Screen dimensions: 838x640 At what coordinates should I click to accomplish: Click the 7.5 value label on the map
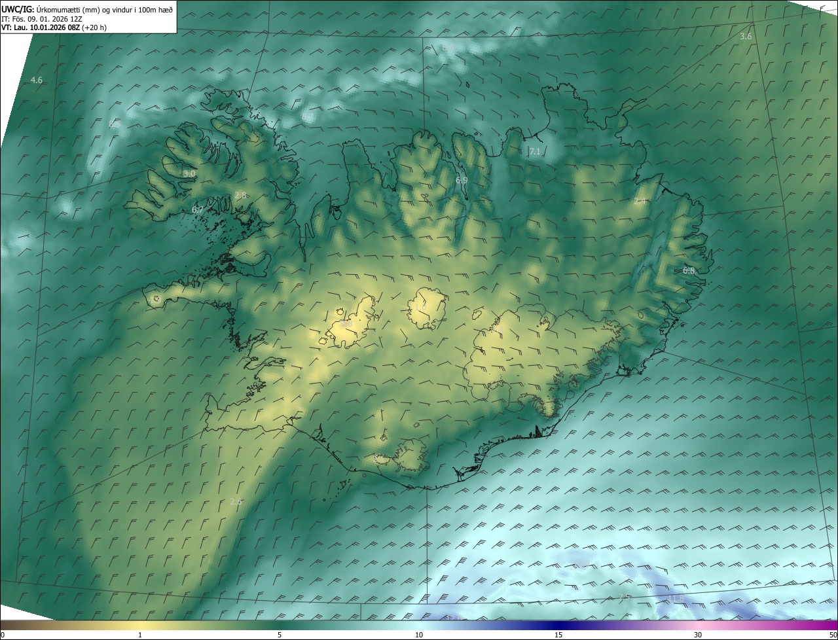(625, 597)
